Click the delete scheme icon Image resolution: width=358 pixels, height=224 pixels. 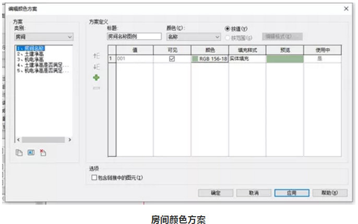pyautogui.click(x=43, y=152)
